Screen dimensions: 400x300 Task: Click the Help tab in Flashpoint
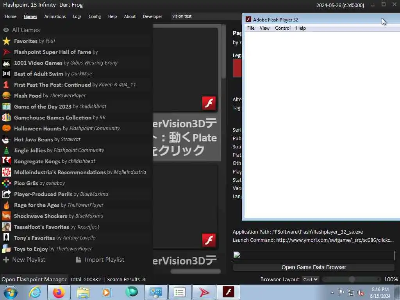[112, 16]
